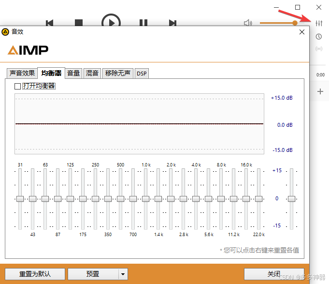This screenshot has width=329, height=284.
Task: Click the plus add icon
Action: point(320,91)
